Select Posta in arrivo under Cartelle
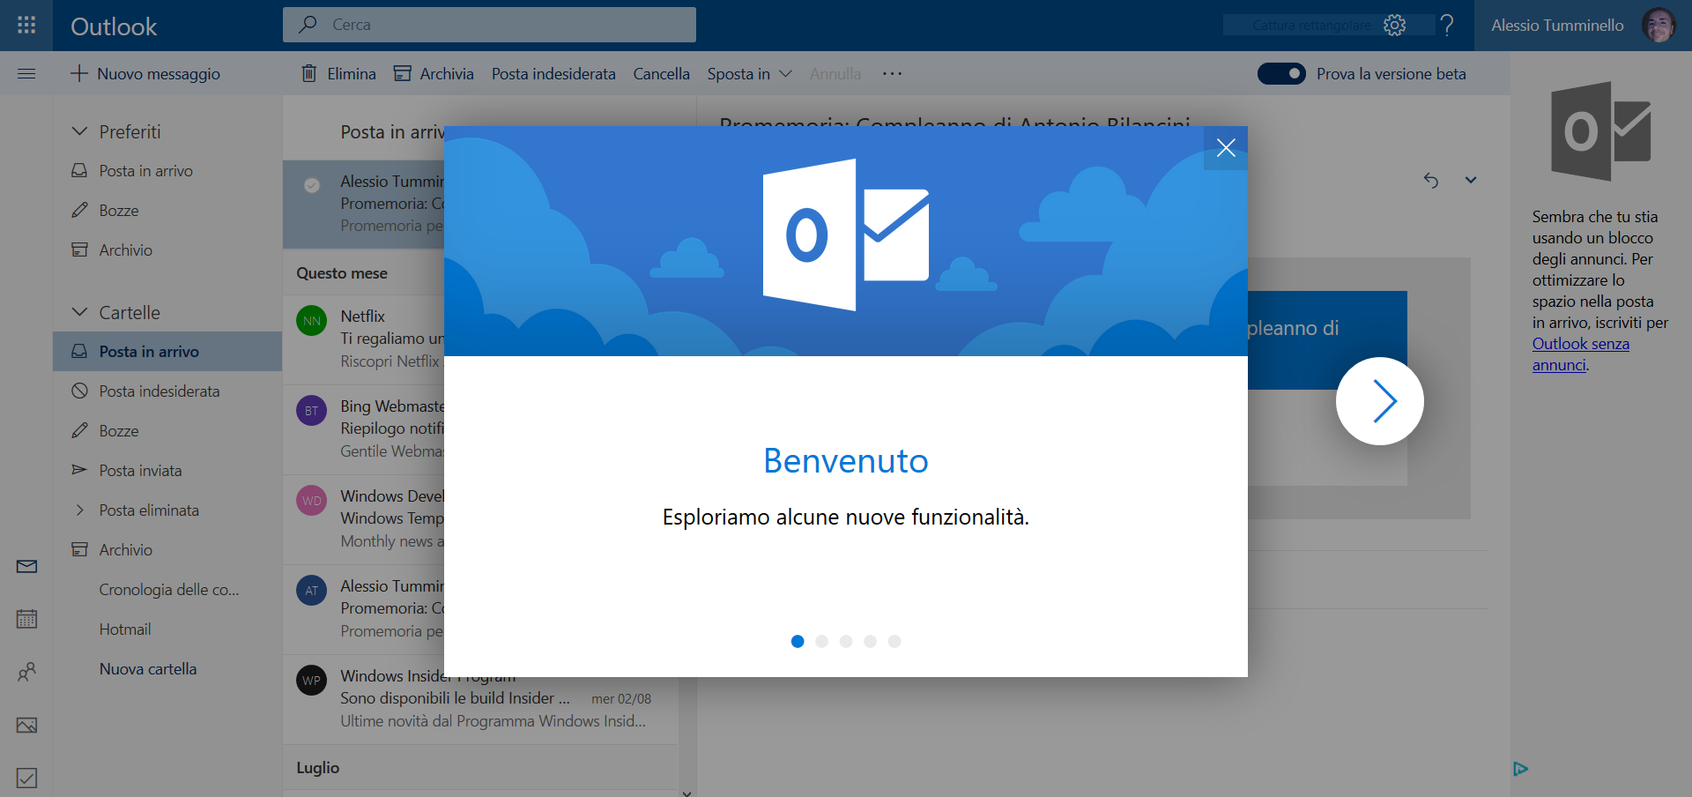The width and height of the screenshot is (1692, 797). 167,352
